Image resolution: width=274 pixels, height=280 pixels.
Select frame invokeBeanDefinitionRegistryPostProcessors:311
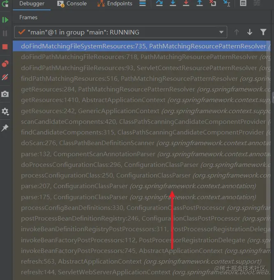point(141,229)
